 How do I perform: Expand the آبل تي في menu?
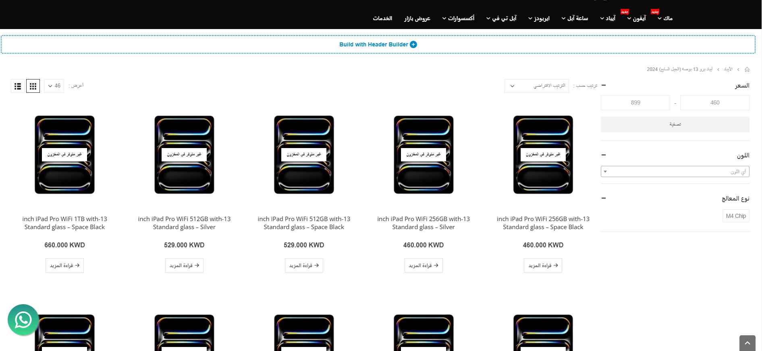click(x=501, y=18)
